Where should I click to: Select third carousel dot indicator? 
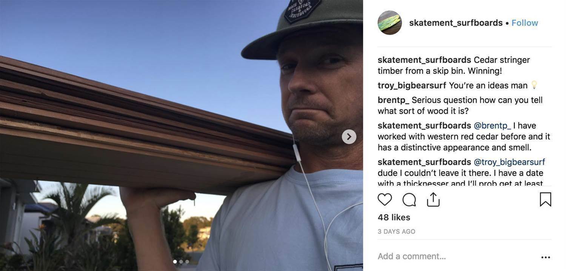click(187, 262)
